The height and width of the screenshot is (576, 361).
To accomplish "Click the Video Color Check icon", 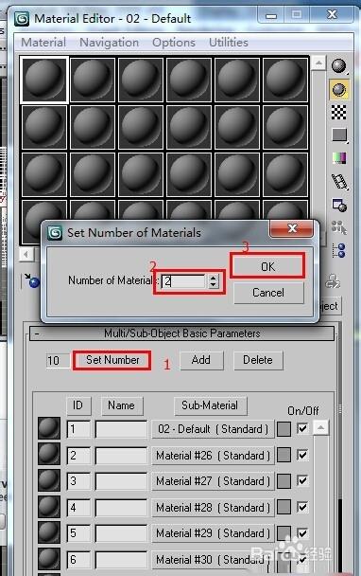I will 338,158.
